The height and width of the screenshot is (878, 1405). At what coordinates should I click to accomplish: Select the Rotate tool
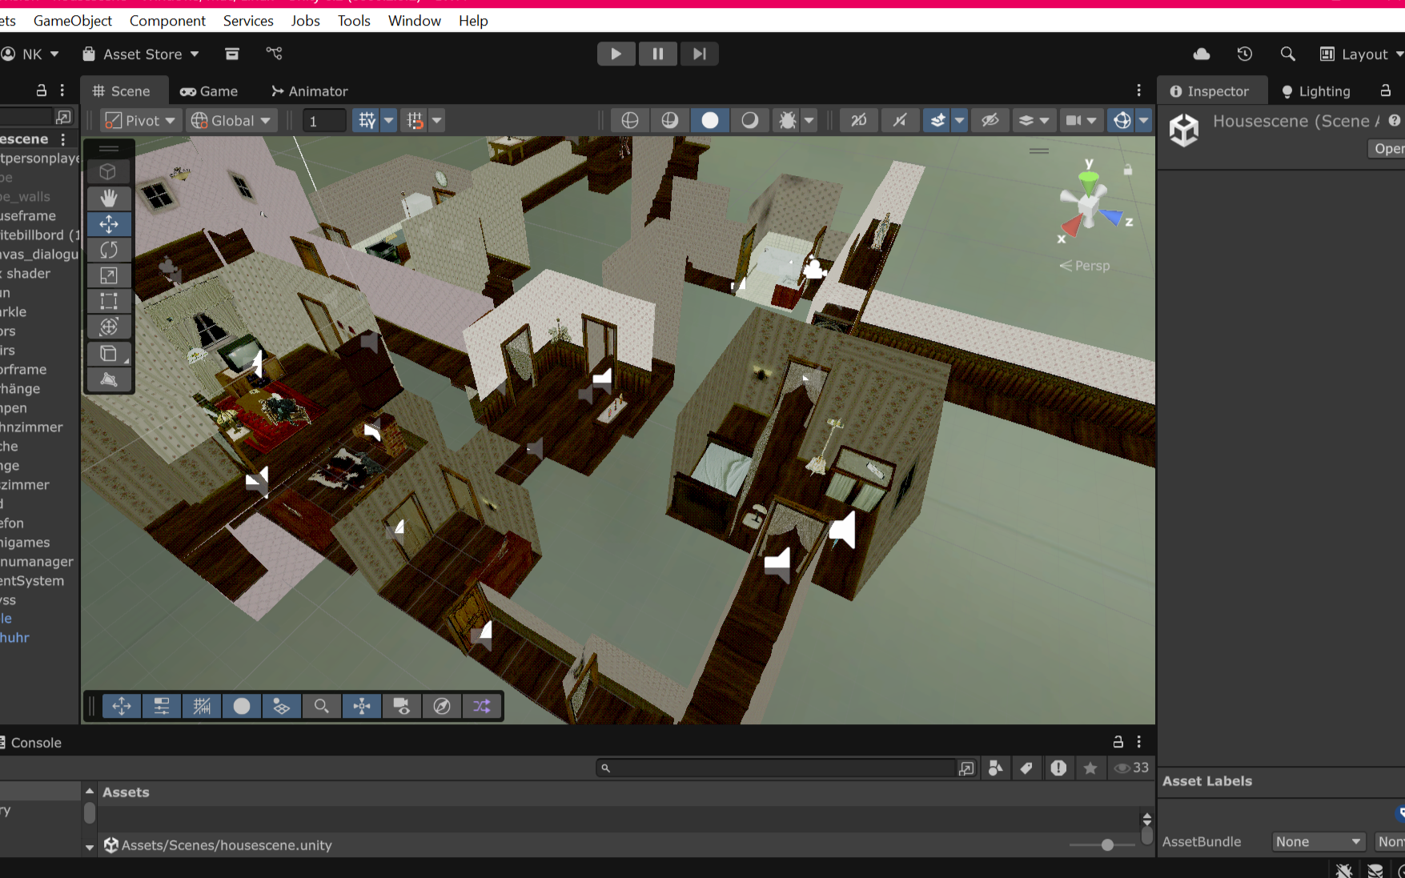[109, 250]
